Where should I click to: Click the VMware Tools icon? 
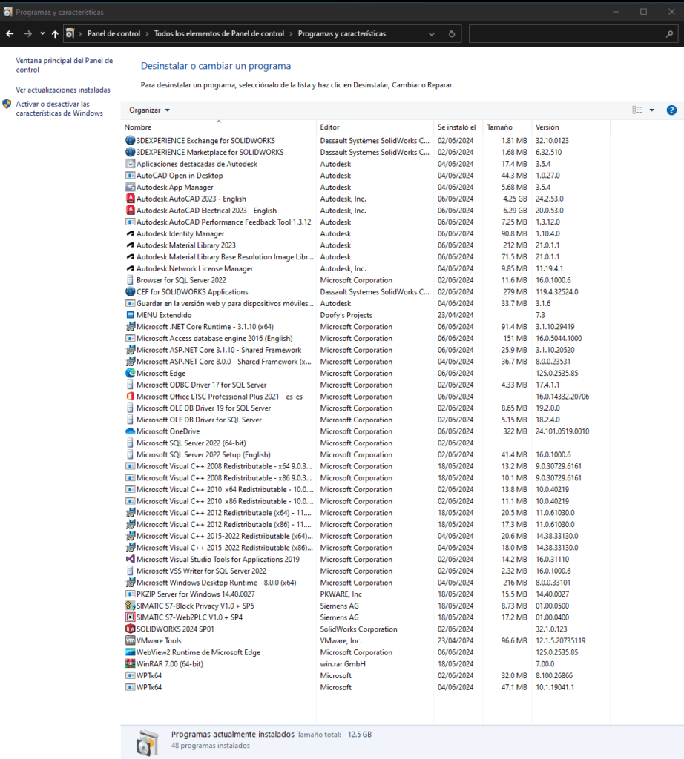[x=130, y=640]
